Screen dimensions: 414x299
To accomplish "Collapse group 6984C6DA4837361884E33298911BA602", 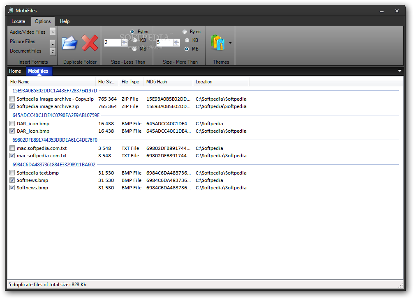I will (x=54, y=165).
